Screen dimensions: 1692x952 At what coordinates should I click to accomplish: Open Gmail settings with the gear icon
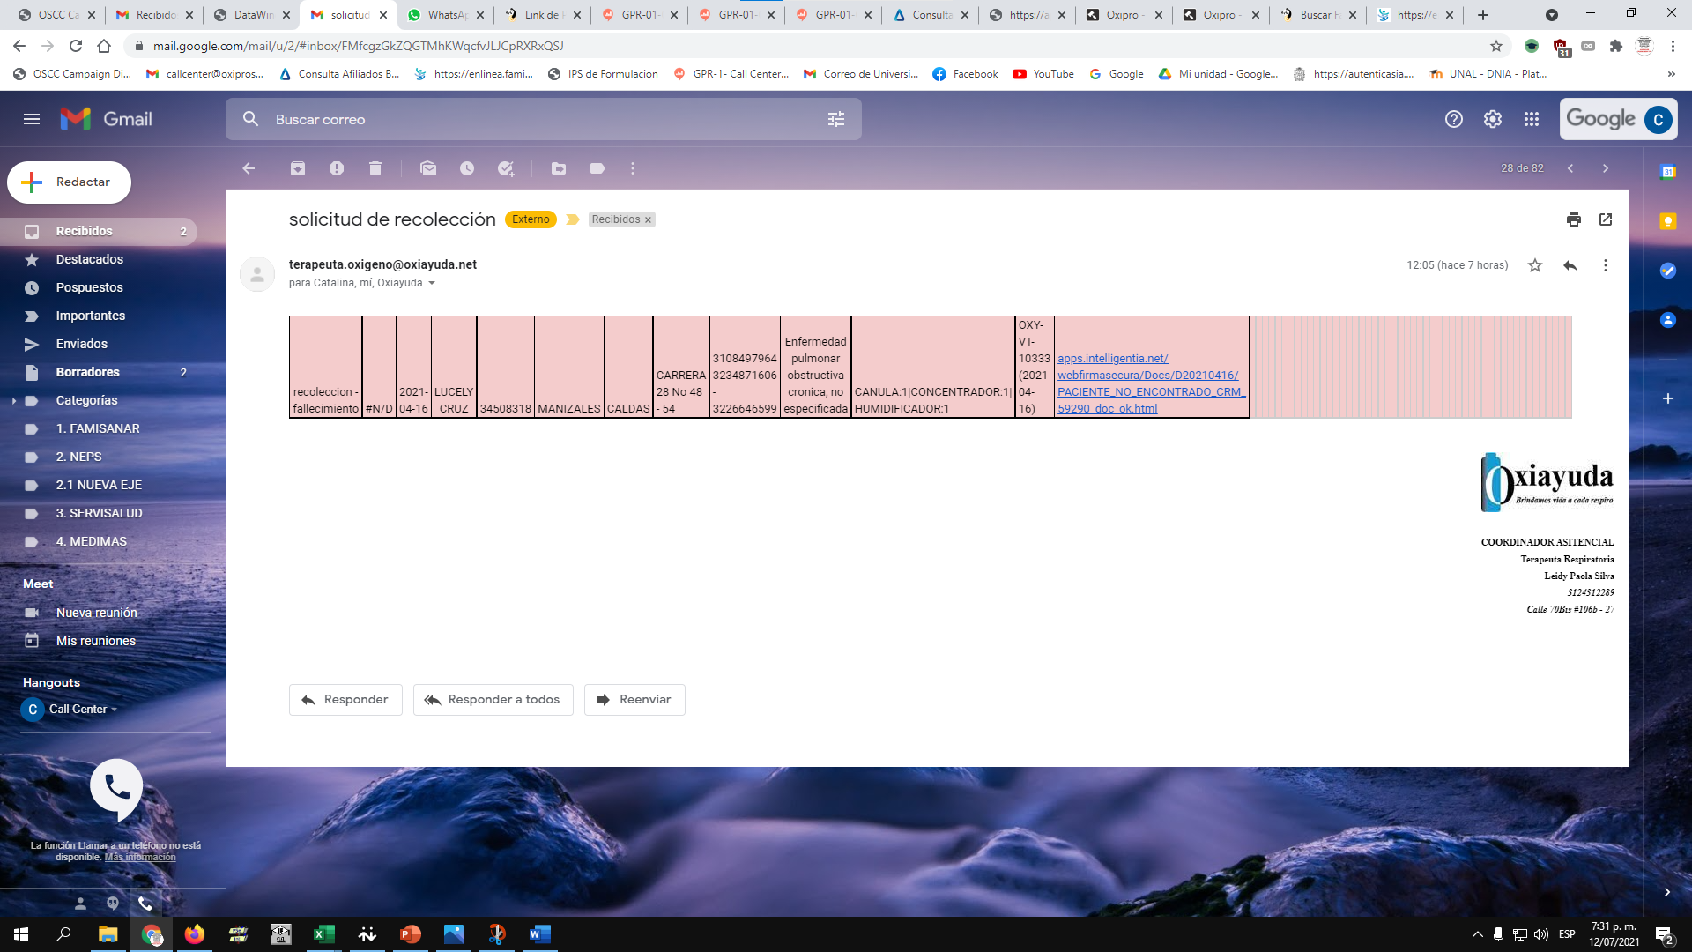click(x=1493, y=119)
